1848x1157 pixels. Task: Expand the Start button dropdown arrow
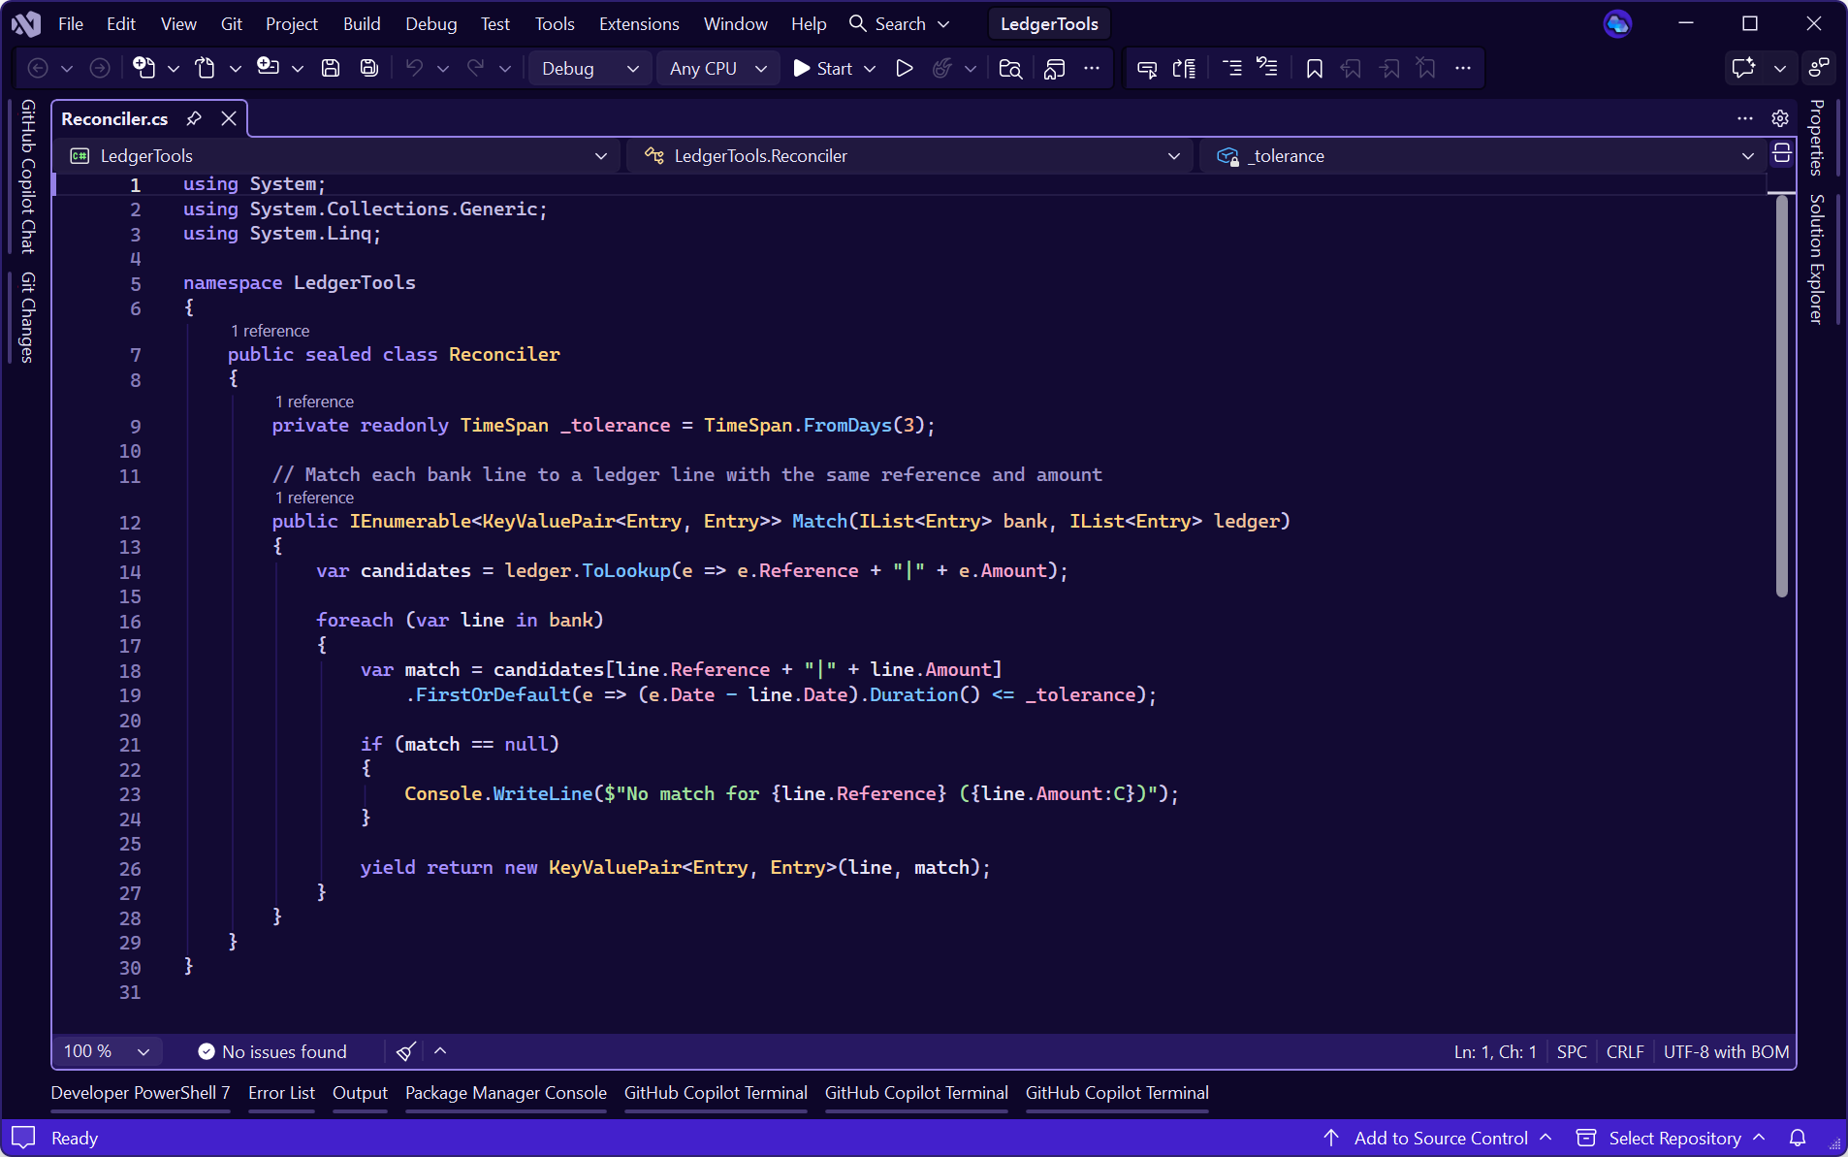pos(870,68)
